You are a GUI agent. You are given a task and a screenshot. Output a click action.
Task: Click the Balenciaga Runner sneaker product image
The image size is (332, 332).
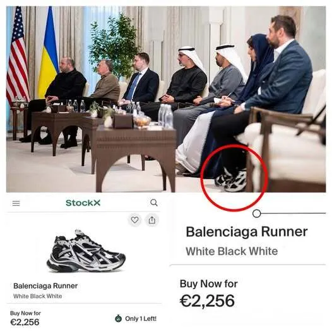click(x=86, y=251)
